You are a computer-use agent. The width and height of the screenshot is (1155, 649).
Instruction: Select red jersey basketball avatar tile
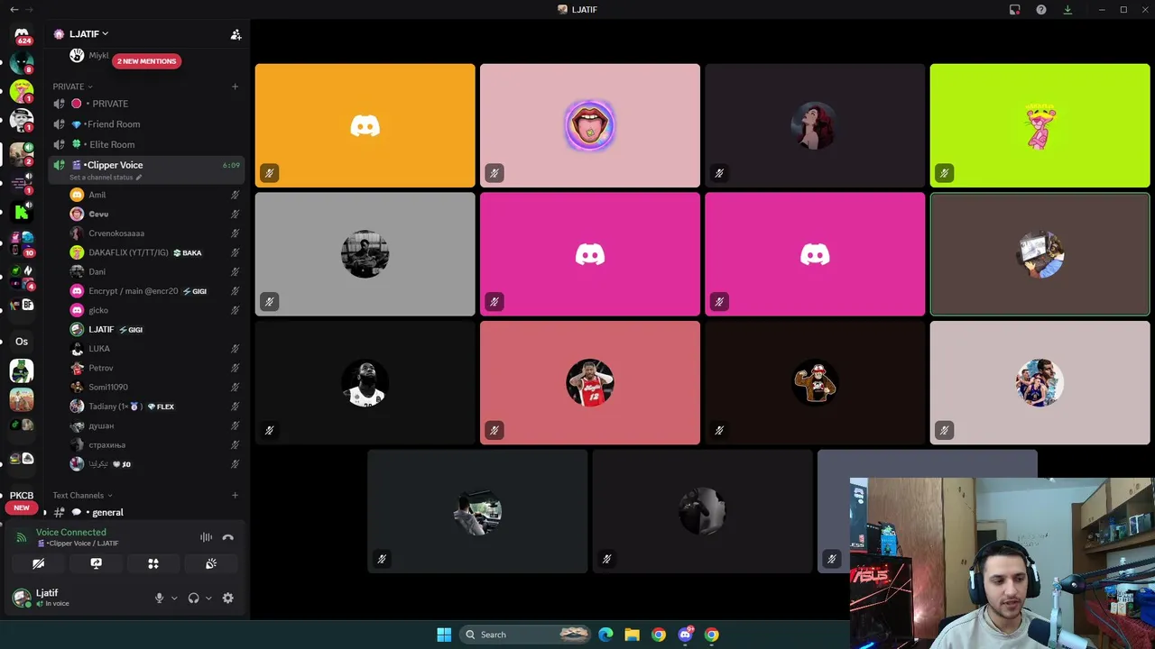(x=590, y=383)
